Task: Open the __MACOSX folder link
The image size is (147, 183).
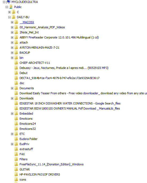Action: click(27, 22)
